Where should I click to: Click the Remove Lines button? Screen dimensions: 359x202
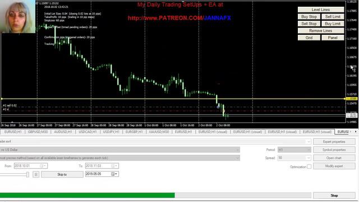click(x=321, y=31)
